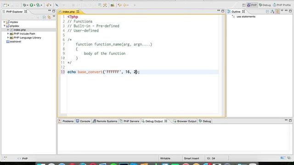Image resolution: width=294 pixels, height=165 pixels.
Task: Select index.php in PHP Explorer
Action: (19, 30)
